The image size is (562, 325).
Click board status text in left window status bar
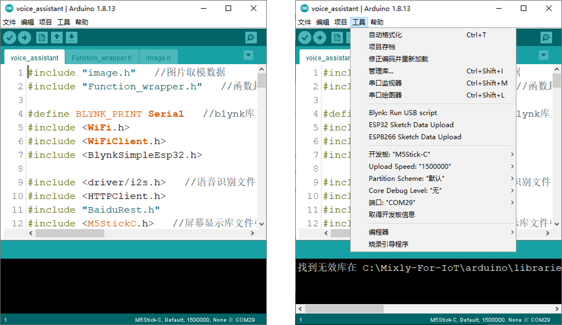195,320
